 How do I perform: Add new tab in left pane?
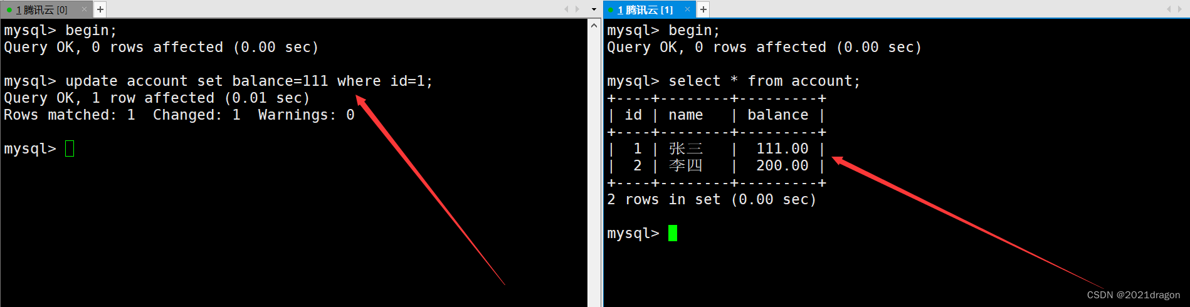[x=100, y=9]
